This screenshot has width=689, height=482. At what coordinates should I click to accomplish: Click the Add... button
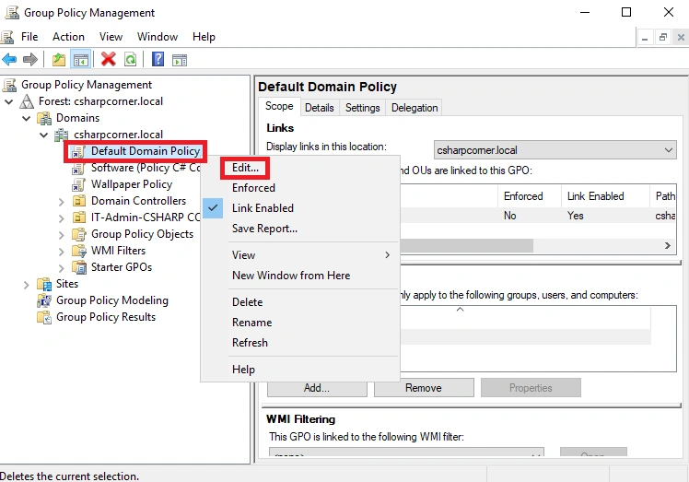(x=317, y=388)
